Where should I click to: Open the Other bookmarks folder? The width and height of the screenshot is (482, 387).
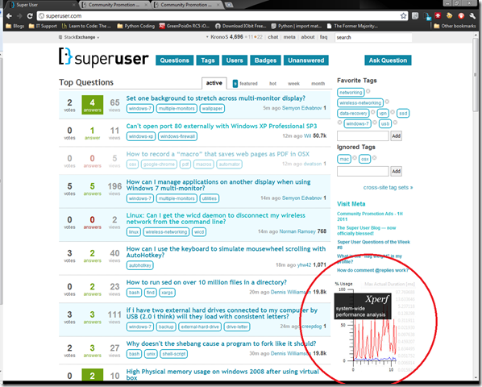pyautogui.click(x=455, y=26)
